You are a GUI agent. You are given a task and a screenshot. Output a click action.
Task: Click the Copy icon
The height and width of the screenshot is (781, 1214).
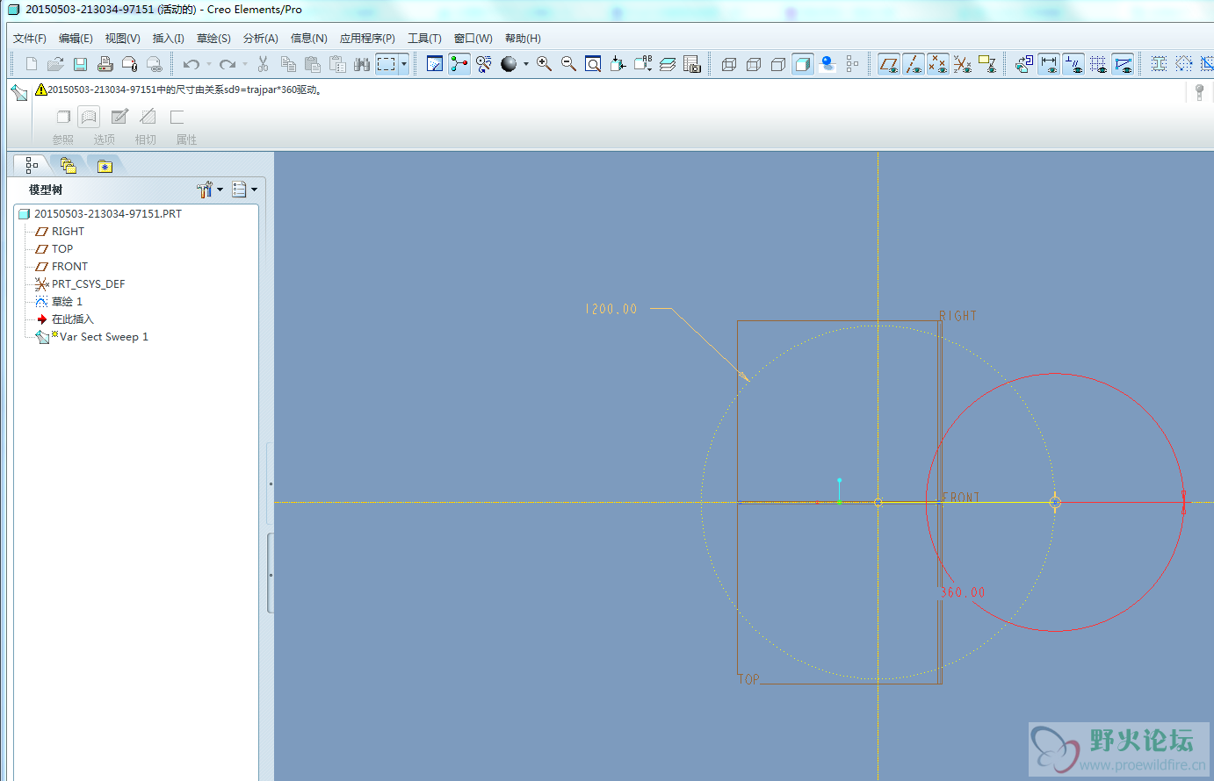pyautogui.click(x=287, y=64)
